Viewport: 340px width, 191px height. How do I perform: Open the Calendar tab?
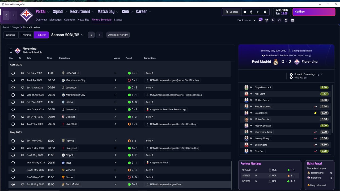click(70, 20)
